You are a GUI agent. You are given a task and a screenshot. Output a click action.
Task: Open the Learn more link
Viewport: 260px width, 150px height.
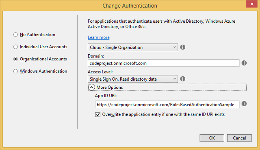tap(99, 38)
